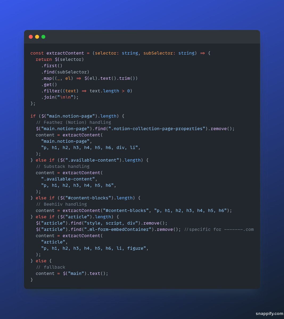The image size is (284, 319).
Task: Click the '.find(subSelector)' line
Action: tap(65, 72)
